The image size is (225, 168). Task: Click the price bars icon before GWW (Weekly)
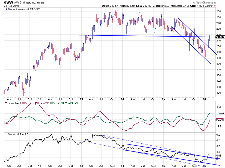tap(6, 9)
